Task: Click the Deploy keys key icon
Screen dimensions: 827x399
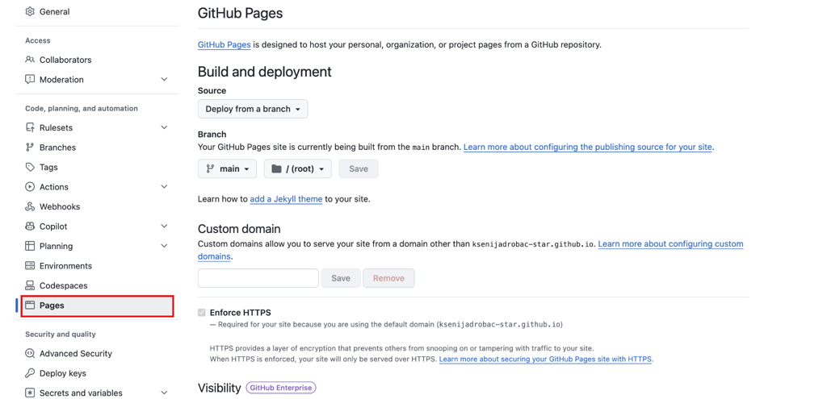Action: pos(30,373)
